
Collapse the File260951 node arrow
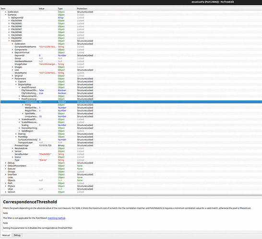click(x=9, y=41)
